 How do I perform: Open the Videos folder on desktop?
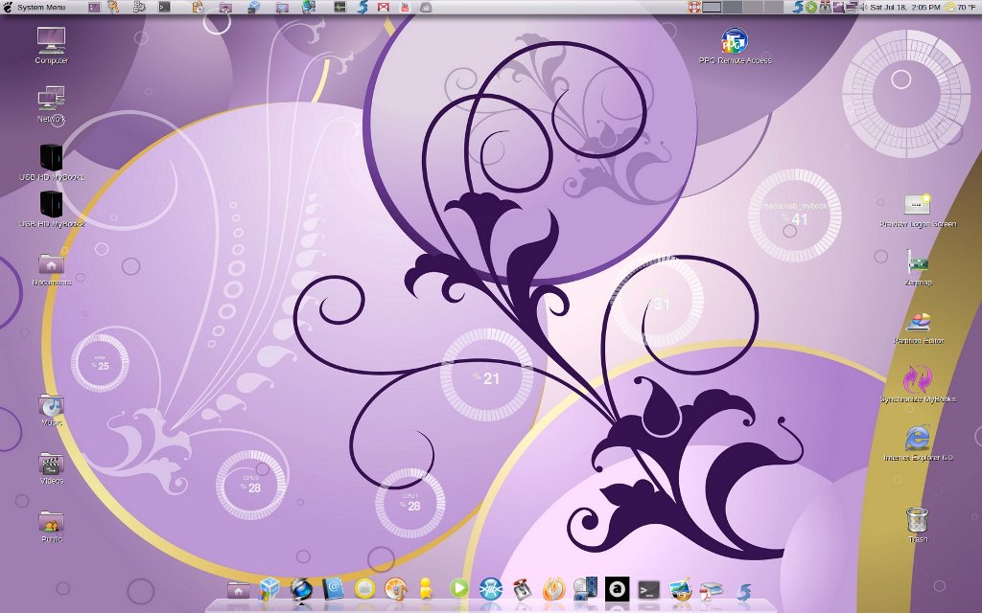(x=52, y=468)
